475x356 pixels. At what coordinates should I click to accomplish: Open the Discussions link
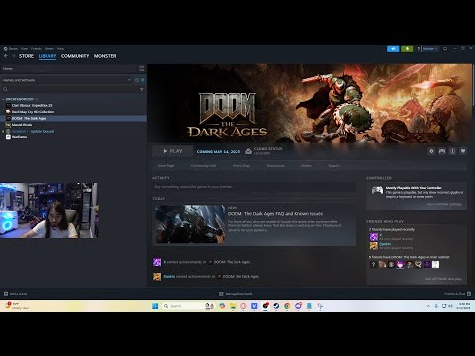coord(276,166)
